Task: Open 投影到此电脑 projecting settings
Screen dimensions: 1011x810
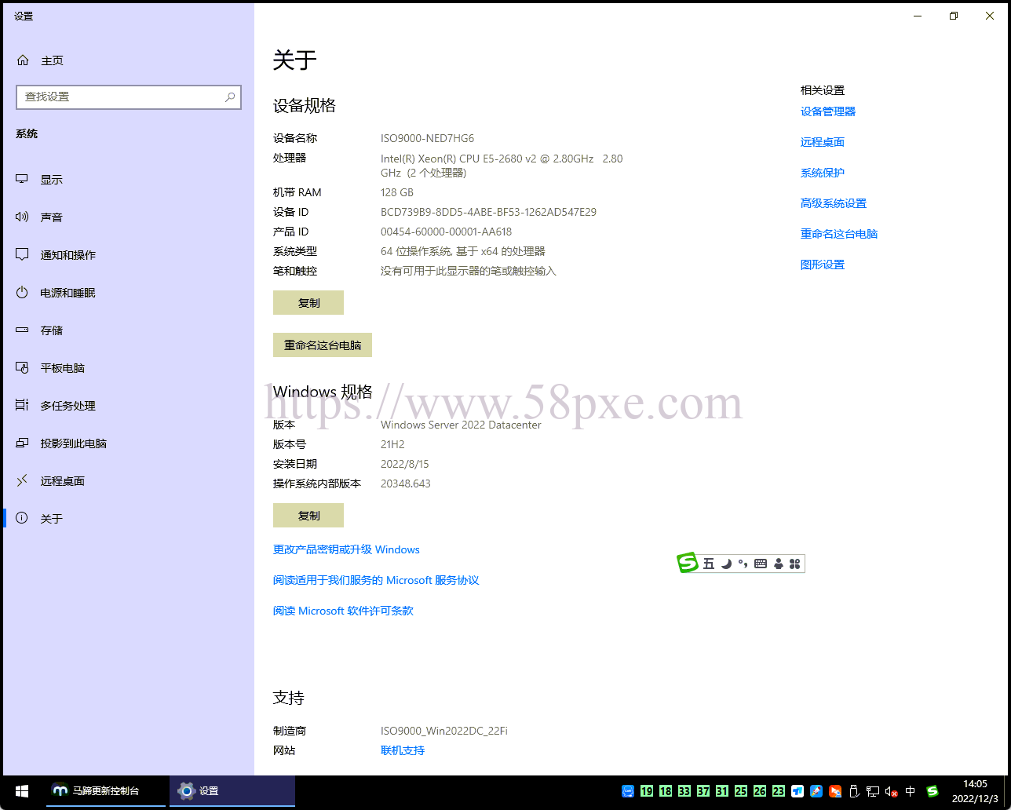Action: coord(129,443)
